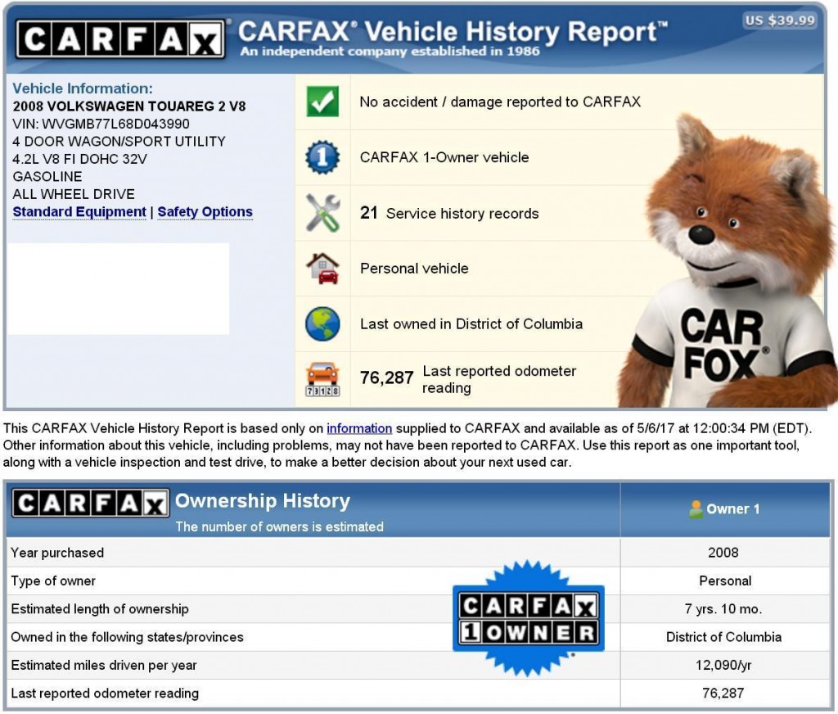Click the 'ALL WHEEL DRIVE' text
The height and width of the screenshot is (714, 838).
tap(74, 194)
